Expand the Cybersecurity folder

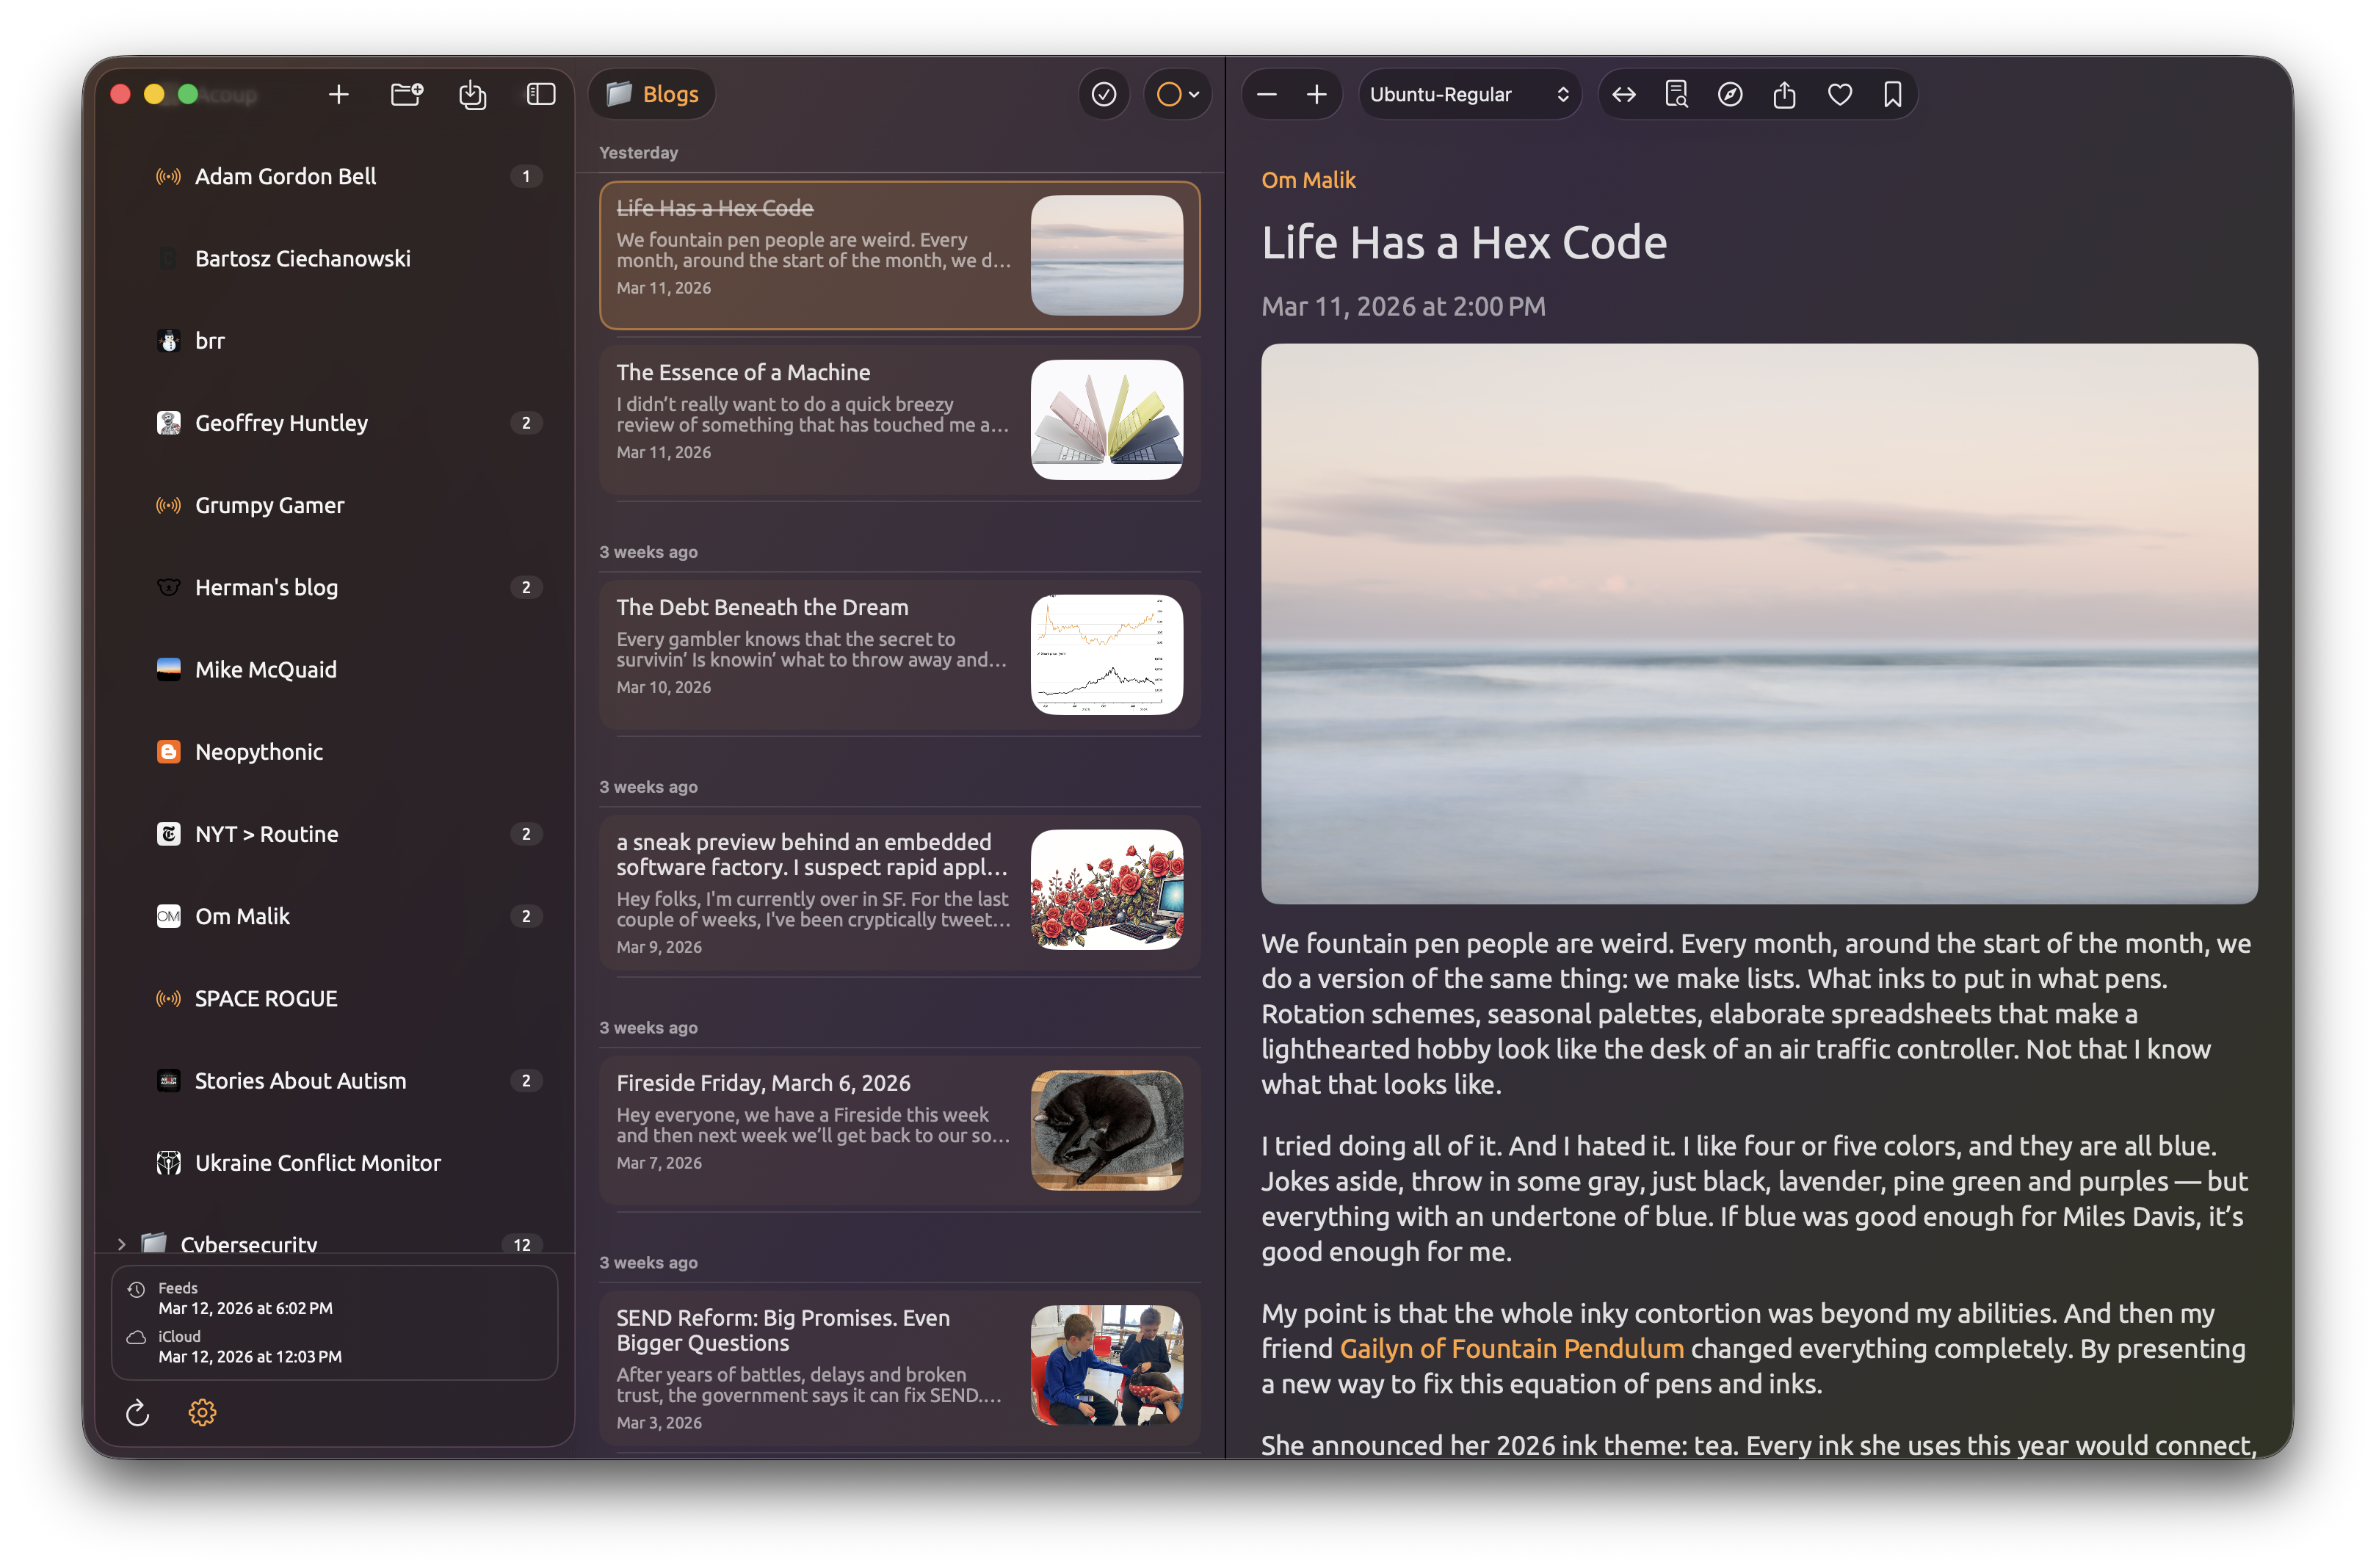click(121, 1244)
